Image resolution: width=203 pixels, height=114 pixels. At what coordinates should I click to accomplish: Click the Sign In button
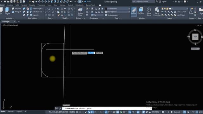pos(163,2)
